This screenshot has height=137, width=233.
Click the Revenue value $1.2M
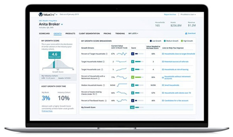192,25
